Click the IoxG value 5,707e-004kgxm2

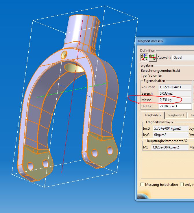coord(171,128)
